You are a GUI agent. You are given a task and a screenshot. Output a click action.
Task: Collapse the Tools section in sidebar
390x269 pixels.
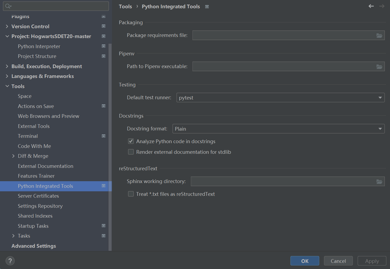point(7,86)
